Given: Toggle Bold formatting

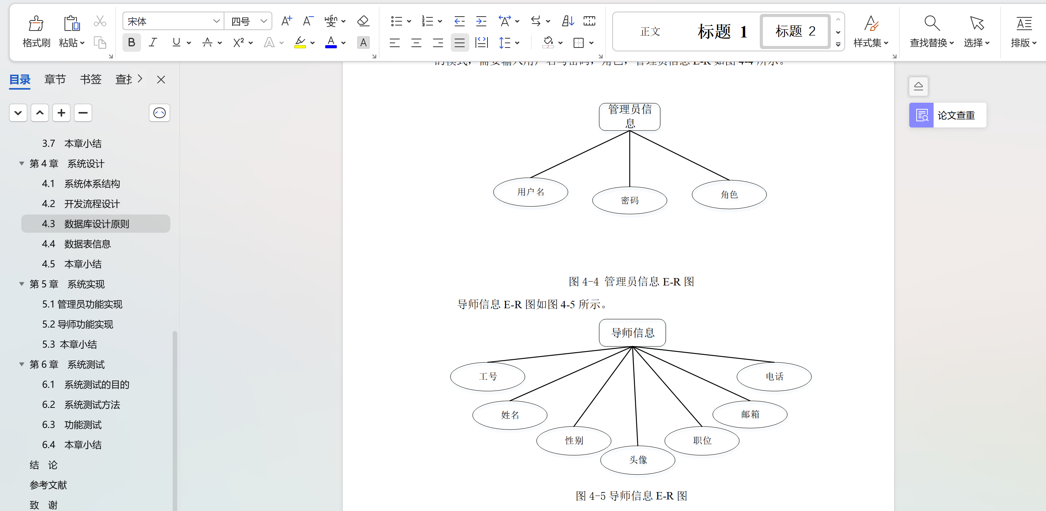Looking at the screenshot, I should click(x=132, y=42).
